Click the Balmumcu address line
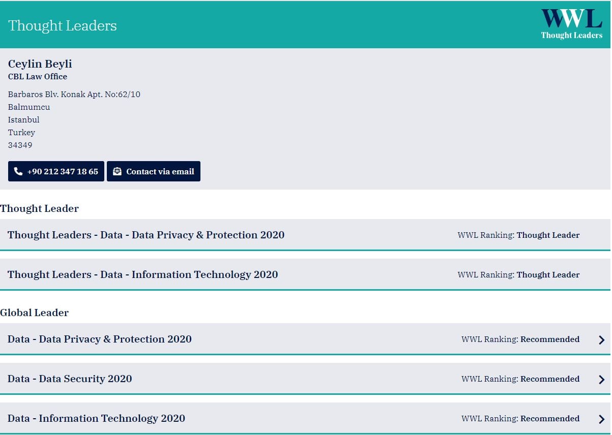 coord(29,107)
